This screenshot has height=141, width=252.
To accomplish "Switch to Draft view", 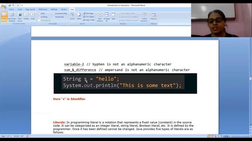I will click(x=33, y=16).
